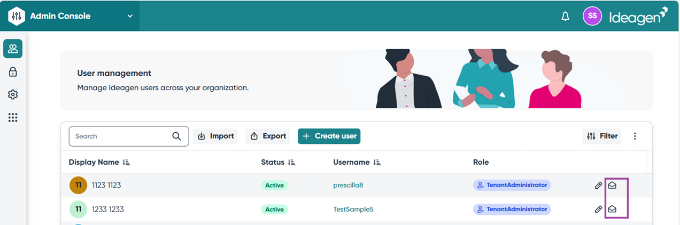Sort by Display Name column
The width and height of the screenshot is (680, 225).
pyautogui.click(x=126, y=162)
